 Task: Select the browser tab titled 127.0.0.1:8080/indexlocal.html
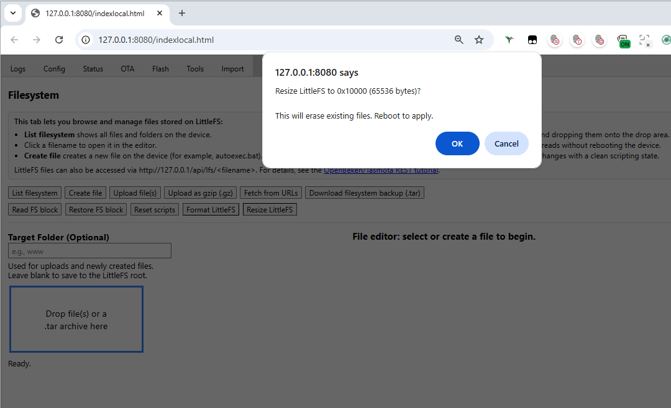click(x=98, y=13)
